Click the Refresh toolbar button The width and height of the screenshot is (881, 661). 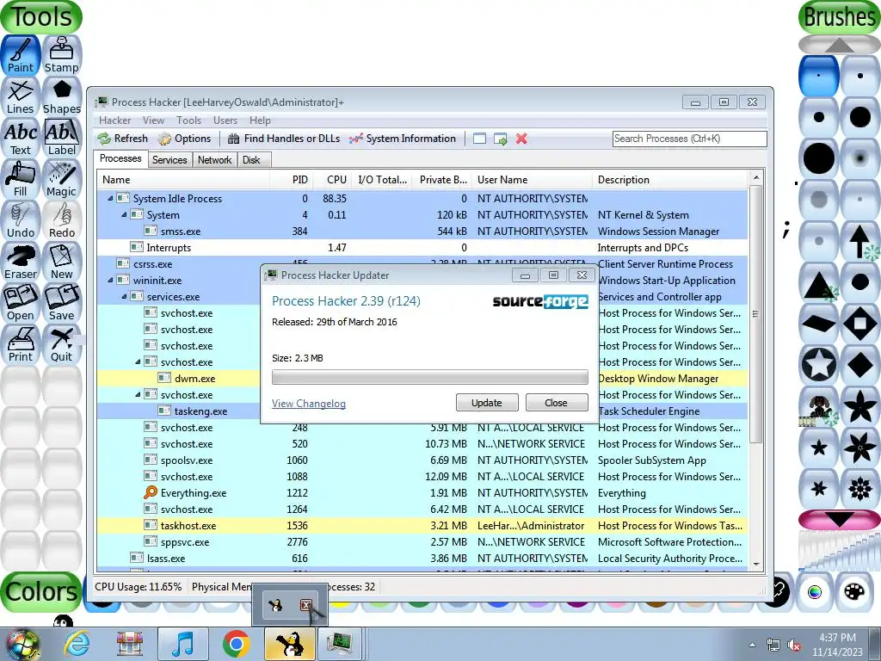pos(122,139)
